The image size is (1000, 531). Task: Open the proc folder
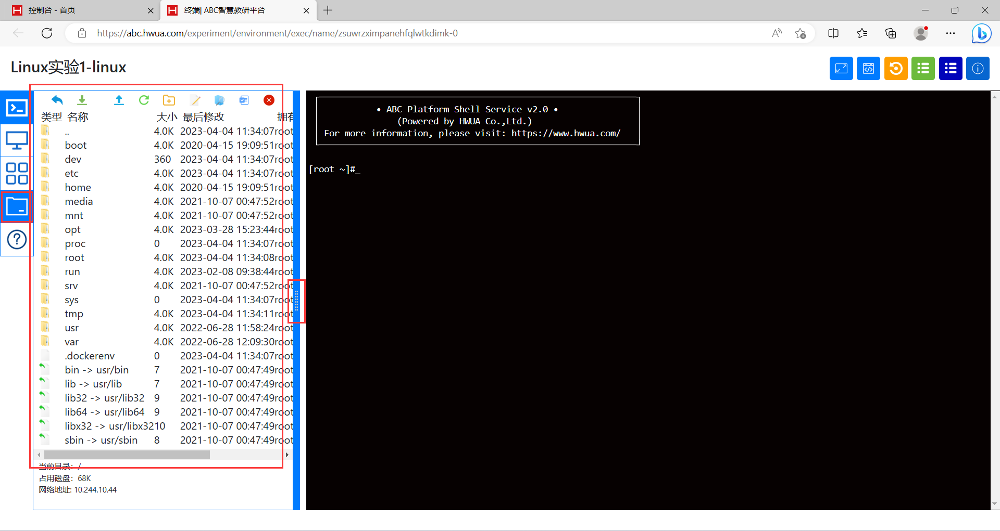click(x=75, y=243)
